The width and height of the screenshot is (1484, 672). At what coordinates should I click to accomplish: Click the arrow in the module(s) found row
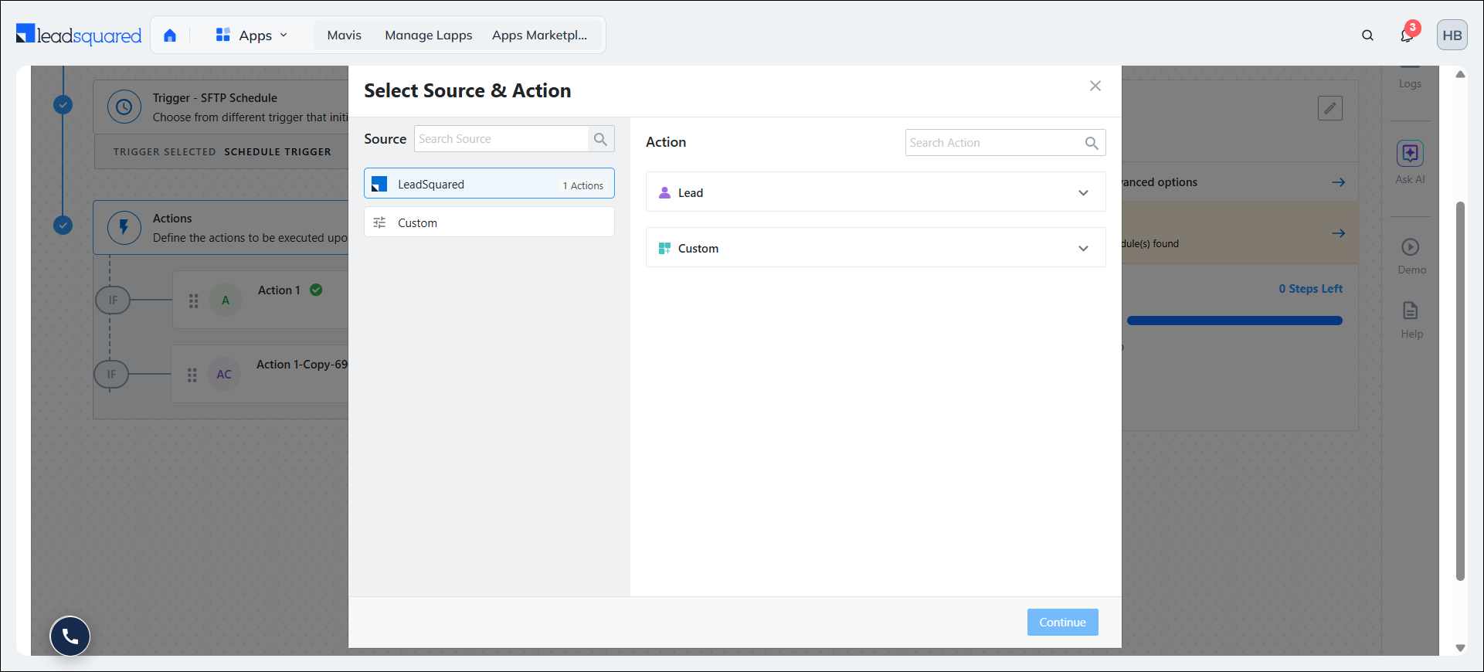[1339, 233]
